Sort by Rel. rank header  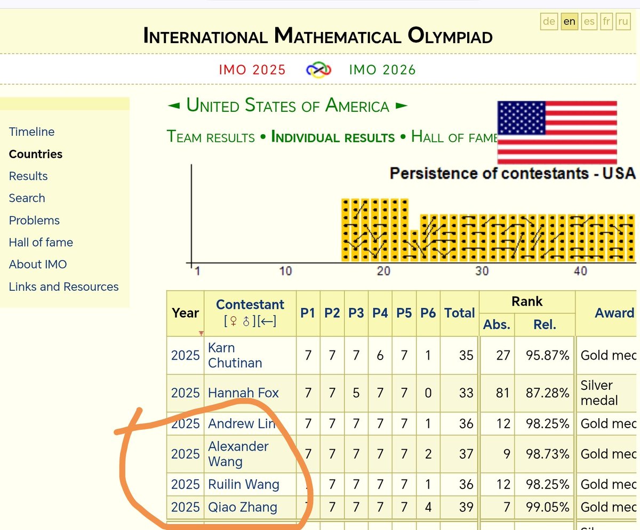[x=545, y=324]
